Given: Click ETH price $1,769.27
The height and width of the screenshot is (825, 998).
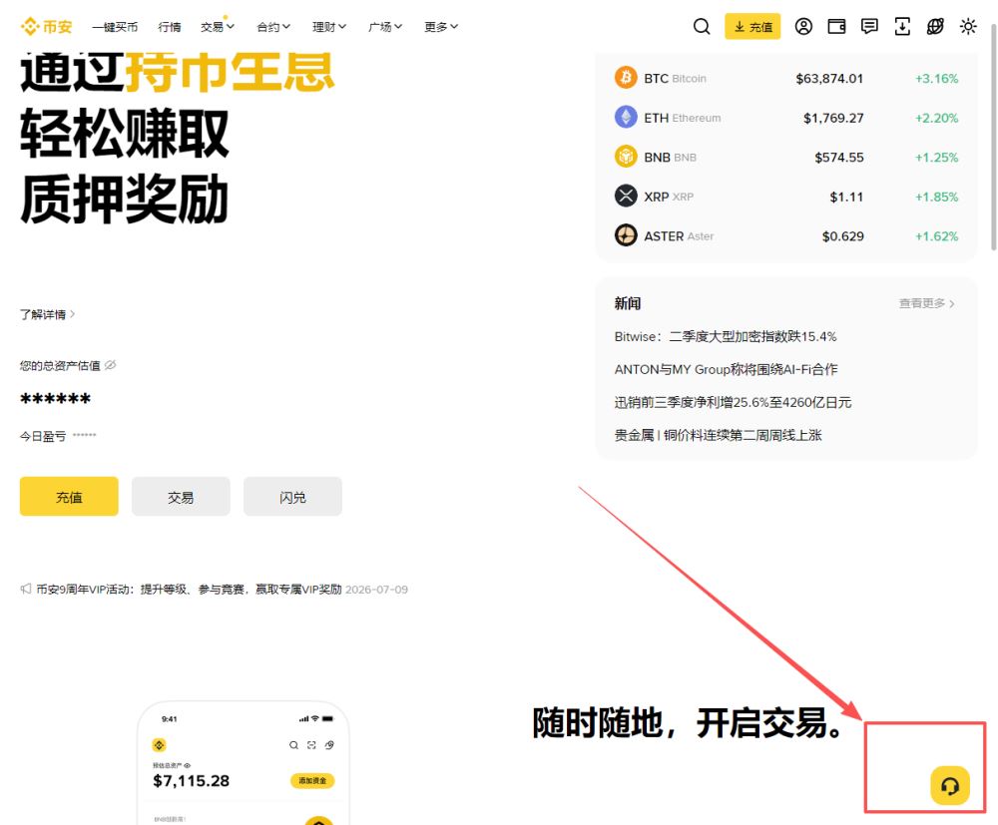Looking at the screenshot, I should coord(833,118).
